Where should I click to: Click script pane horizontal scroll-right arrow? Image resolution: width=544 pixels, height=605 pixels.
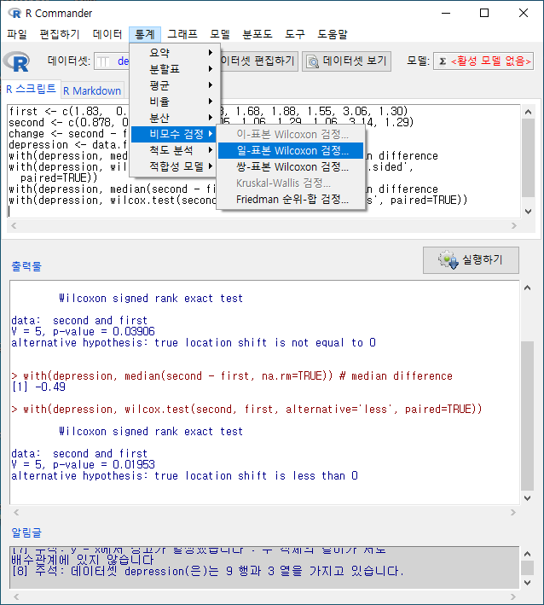click(513, 226)
